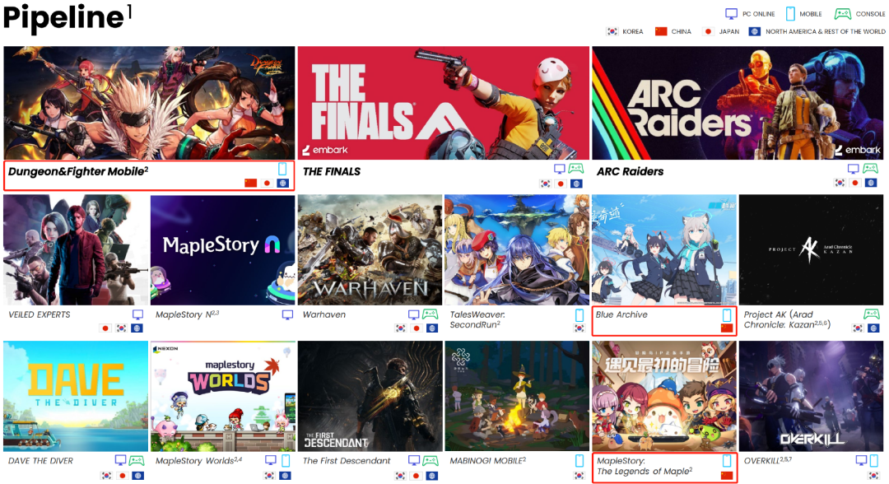889x484 pixels.
Task: Click ARC Raiders console gamepad icon
Action: tap(870, 169)
